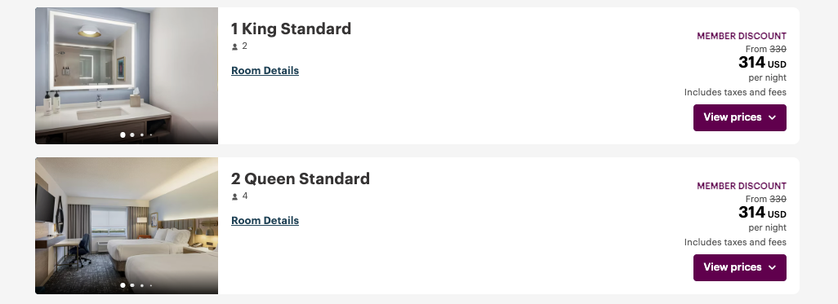Screen dimensions: 838x304
Task: Expand View prices for 2 Queen Standard
Action: click(740, 267)
